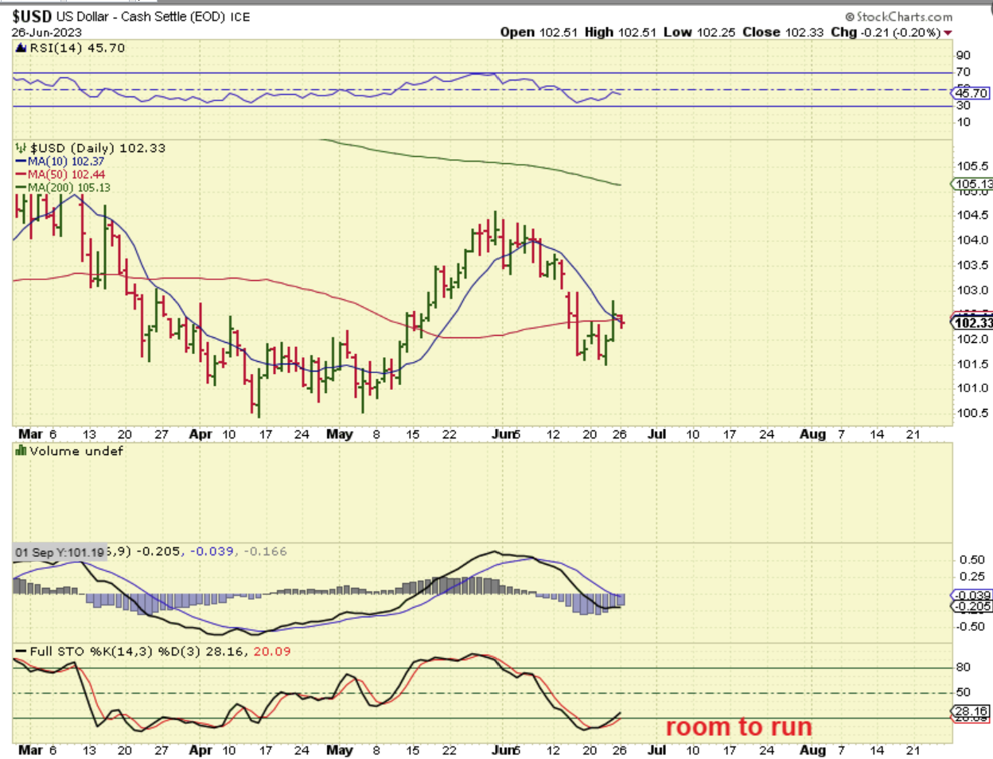Click 'Aug' on the price chart date axis
This screenshot has height=759, width=993.
tap(812, 434)
